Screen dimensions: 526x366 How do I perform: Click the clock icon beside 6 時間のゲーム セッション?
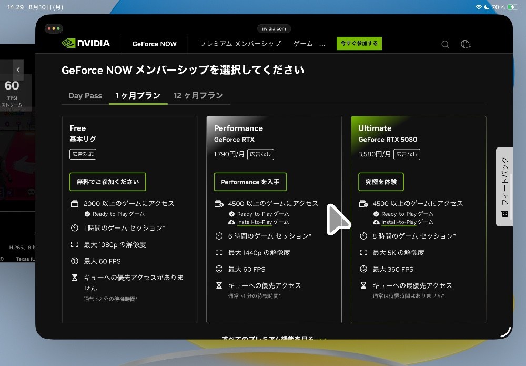[x=219, y=236]
